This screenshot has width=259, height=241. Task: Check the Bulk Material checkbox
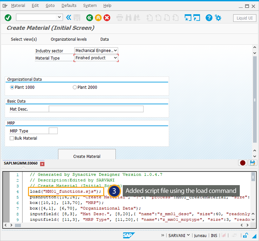tap(12, 138)
